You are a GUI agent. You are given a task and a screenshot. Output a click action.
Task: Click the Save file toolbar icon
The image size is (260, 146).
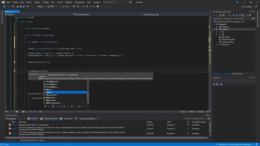[21, 6]
